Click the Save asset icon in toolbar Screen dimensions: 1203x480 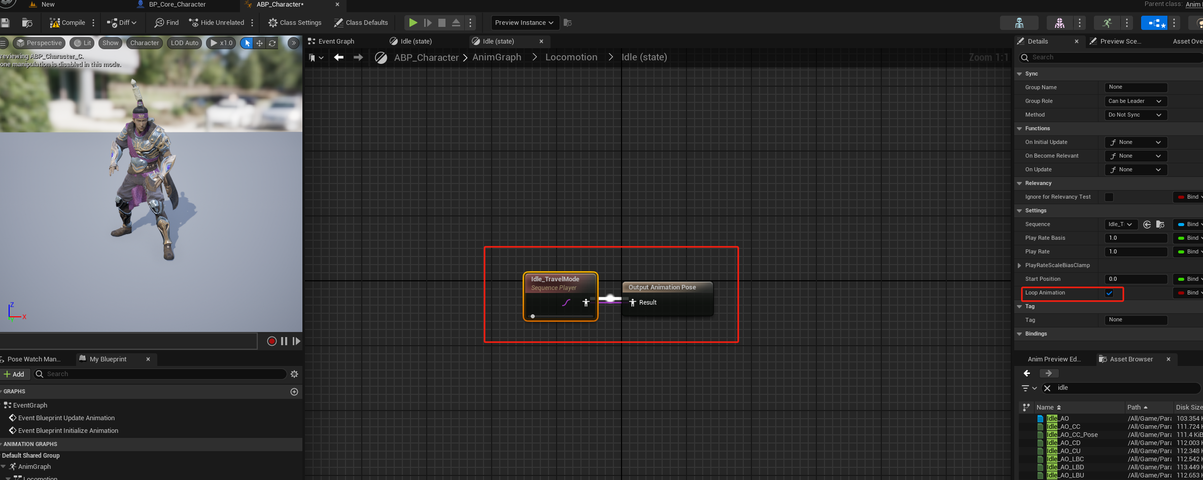coord(5,23)
